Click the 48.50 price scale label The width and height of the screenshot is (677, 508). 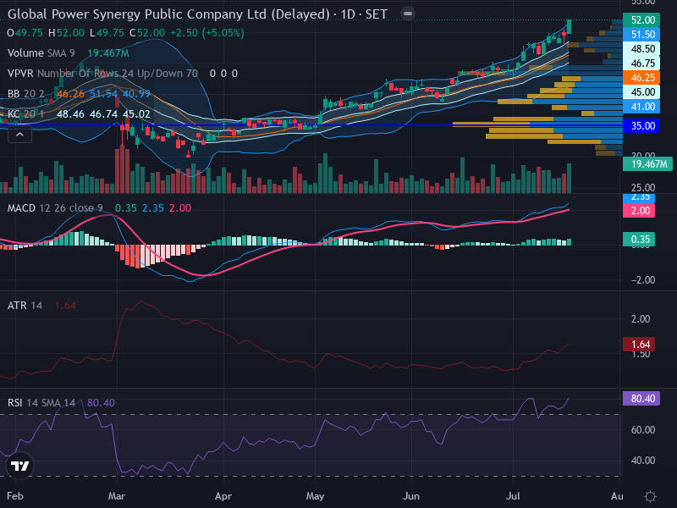coord(641,49)
